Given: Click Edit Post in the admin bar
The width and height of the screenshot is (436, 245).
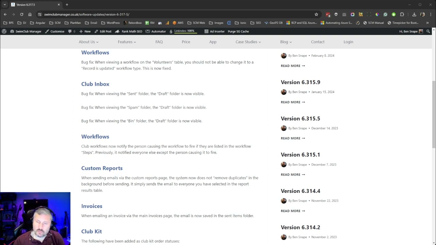Looking at the screenshot, I should coord(103,31).
